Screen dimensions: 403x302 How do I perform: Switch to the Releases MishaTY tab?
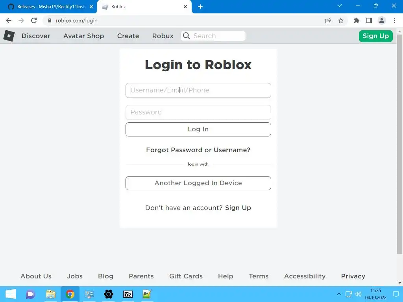(x=49, y=7)
